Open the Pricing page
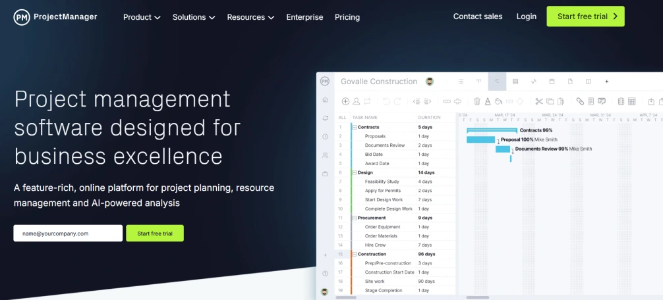Viewport: 663px width, 300px height. click(347, 17)
